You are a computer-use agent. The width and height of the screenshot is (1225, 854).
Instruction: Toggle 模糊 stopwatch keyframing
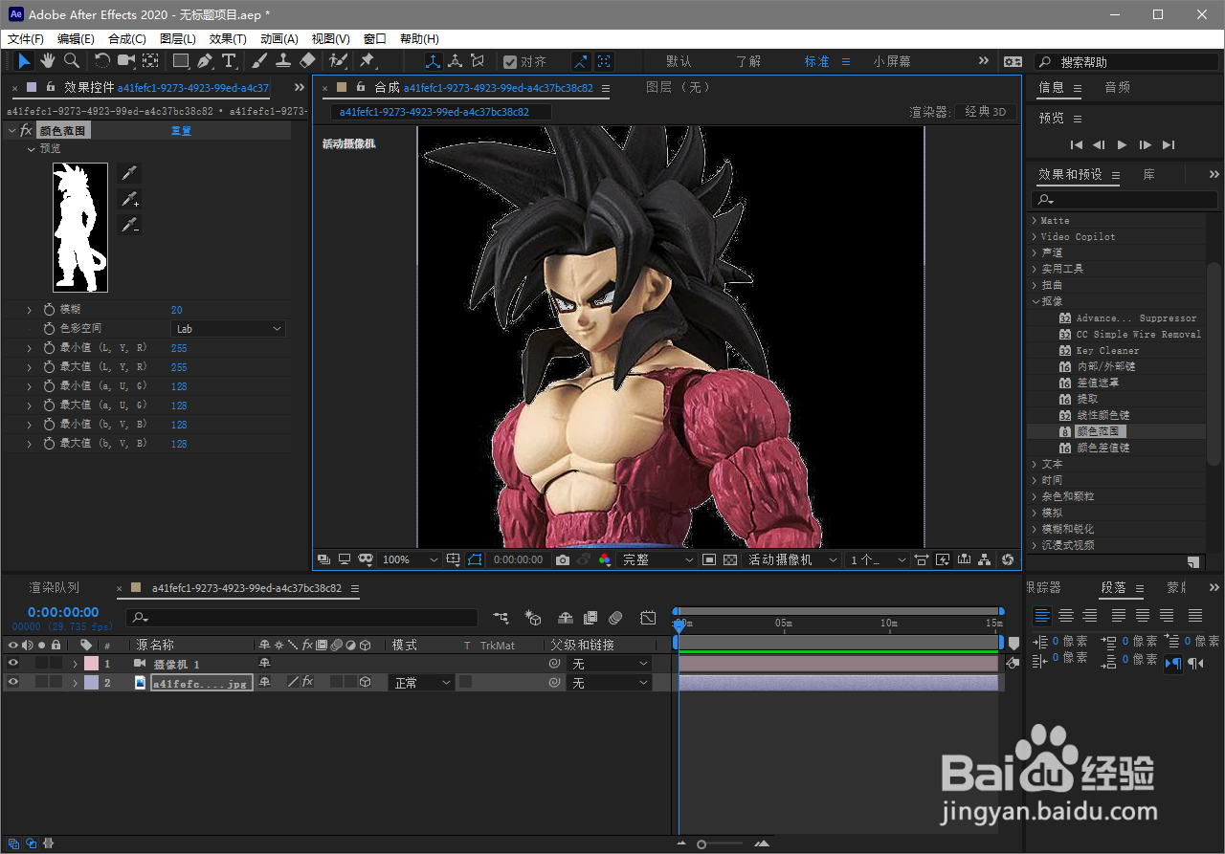(x=50, y=310)
